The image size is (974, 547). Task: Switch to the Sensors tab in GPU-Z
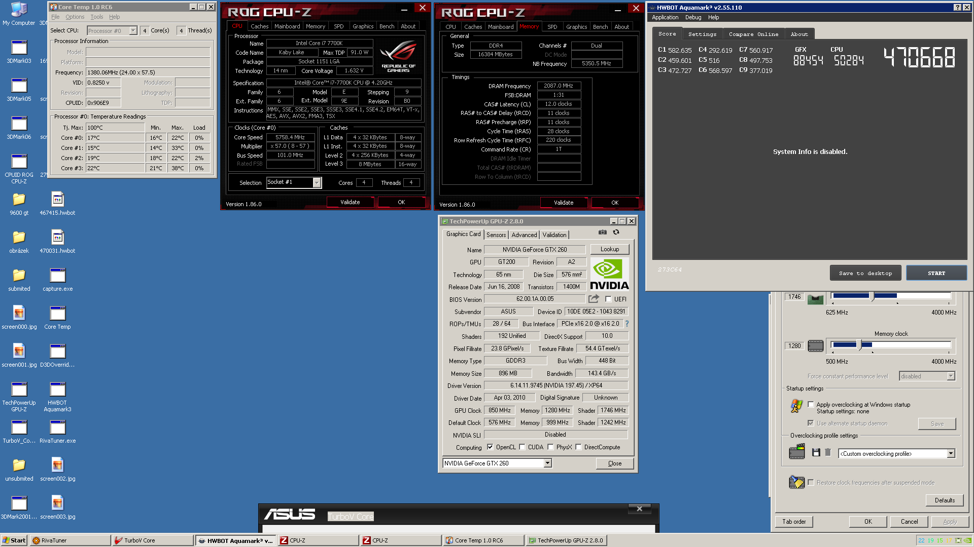click(x=496, y=235)
